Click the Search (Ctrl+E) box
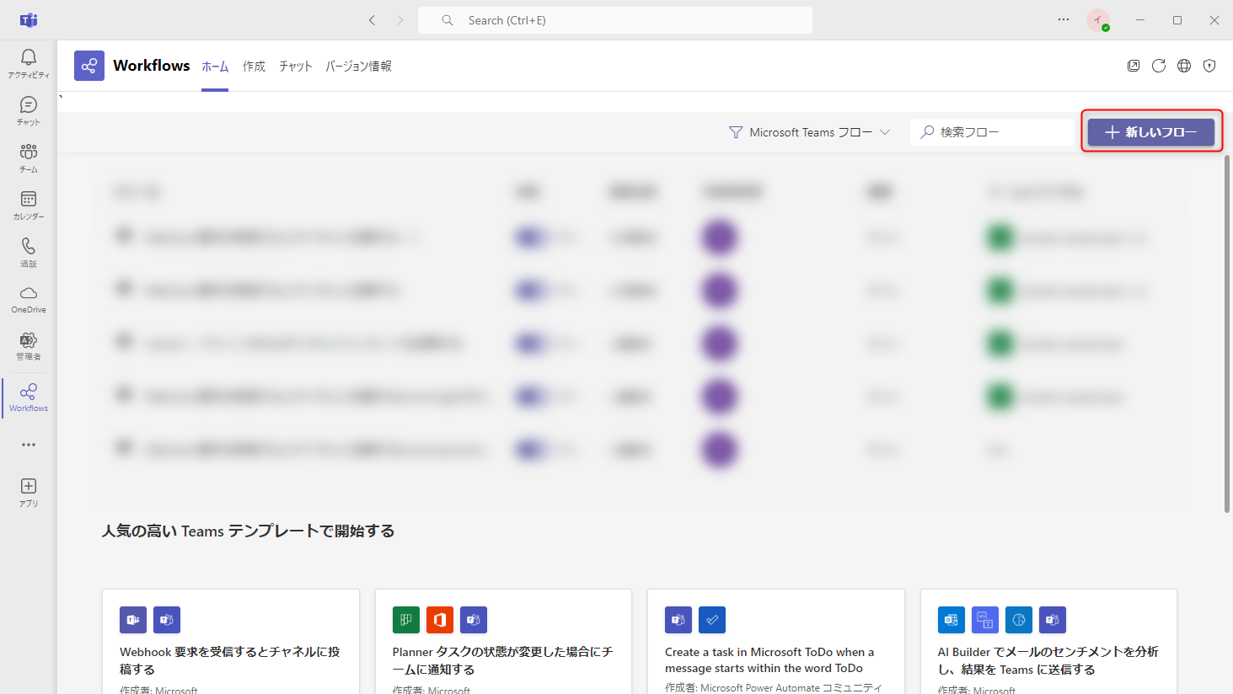The image size is (1233, 694). 615,20
